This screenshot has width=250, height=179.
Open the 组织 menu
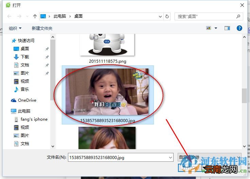pyautogui.click(x=15, y=28)
